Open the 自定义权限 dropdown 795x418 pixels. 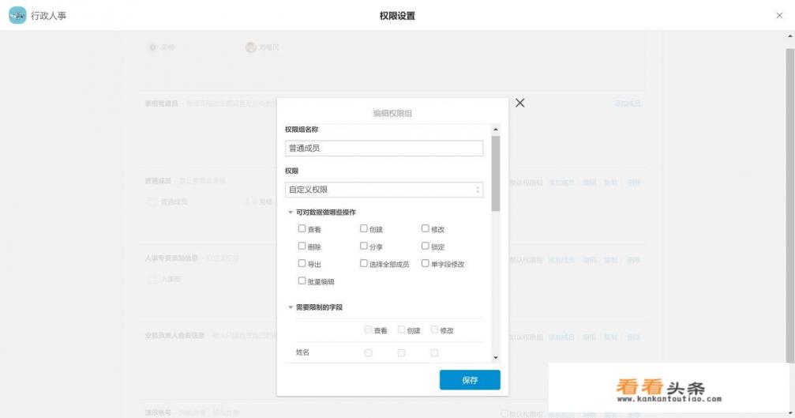[x=384, y=190]
